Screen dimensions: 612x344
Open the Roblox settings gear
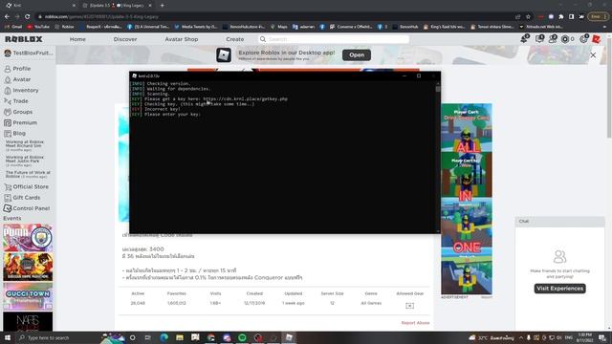coord(583,38)
